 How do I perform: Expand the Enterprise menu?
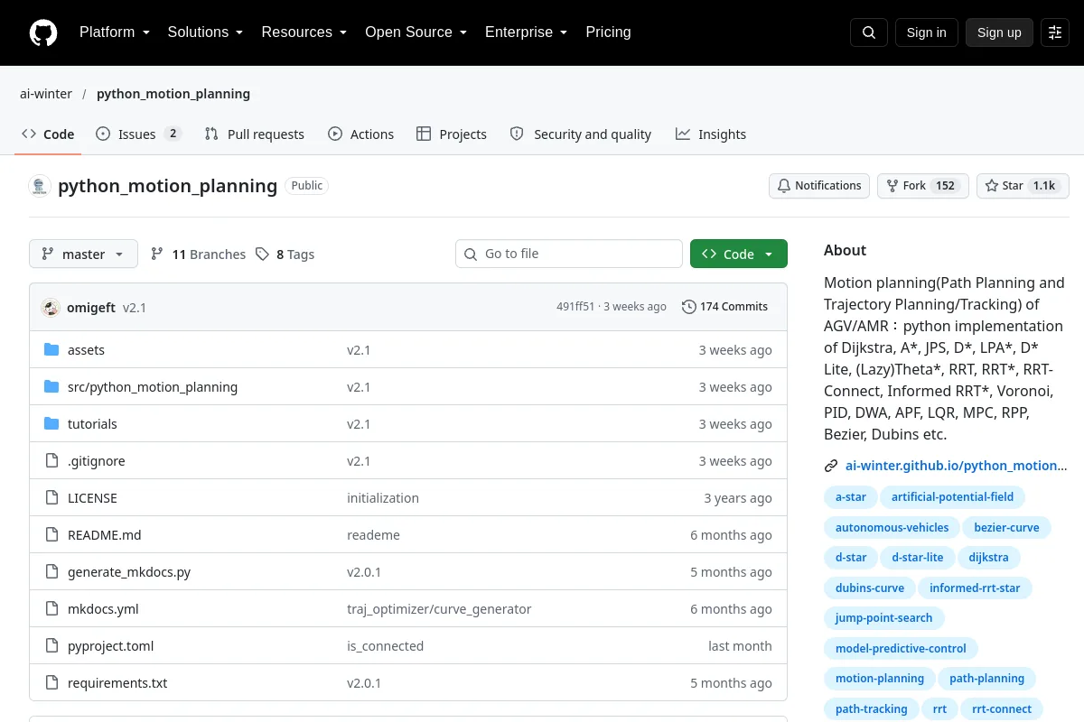tap(526, 32)
